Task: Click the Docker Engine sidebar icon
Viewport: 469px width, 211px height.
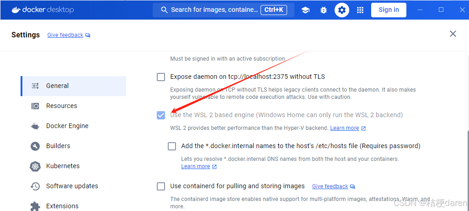Action: [35, 126]
